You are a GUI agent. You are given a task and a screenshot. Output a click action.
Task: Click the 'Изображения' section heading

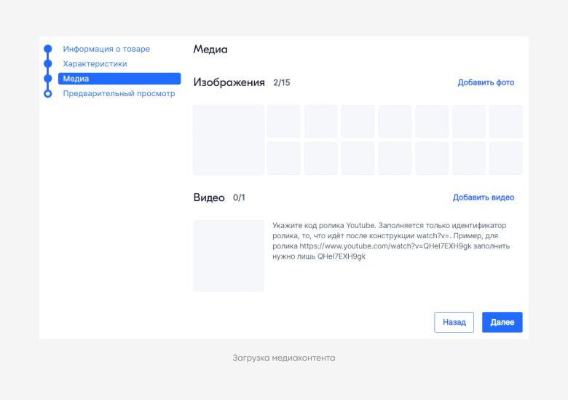[229, 82]
